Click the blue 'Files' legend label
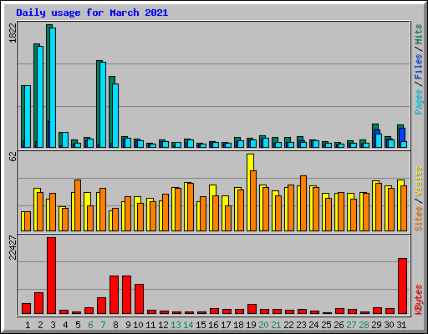 pyautogui.click(x=419, y=67)
